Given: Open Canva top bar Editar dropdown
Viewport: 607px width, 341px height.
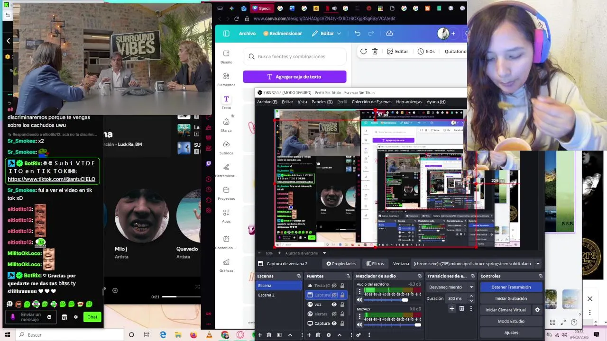Looking at the screenshot, I should tap(326, 33).
